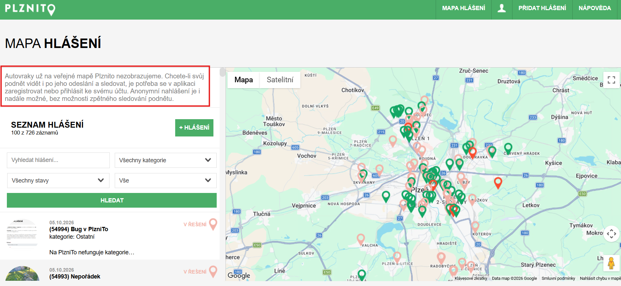621x286 pixels.
Task: Select the red map pin west of Ejpovice
Action: (498, 183)
